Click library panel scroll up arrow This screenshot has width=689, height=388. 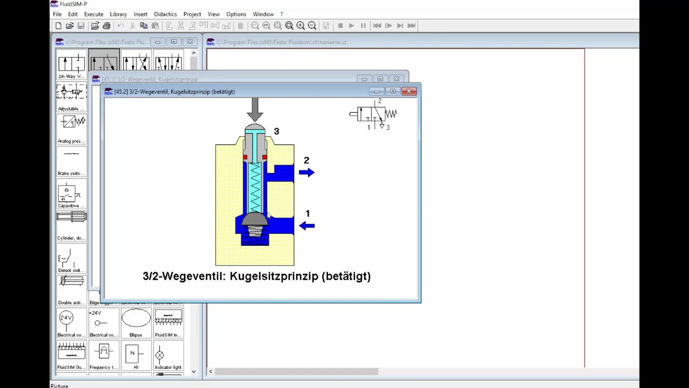pos(194,53)
